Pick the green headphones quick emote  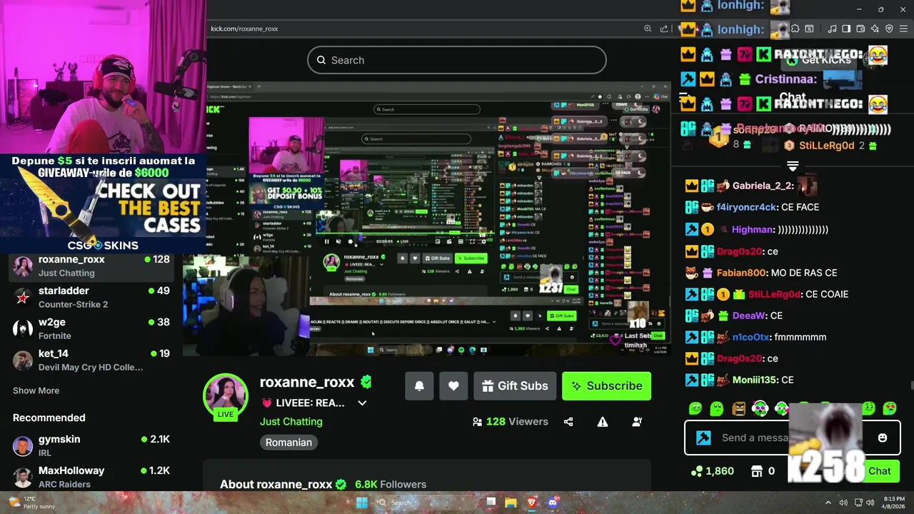coord(760,408)
